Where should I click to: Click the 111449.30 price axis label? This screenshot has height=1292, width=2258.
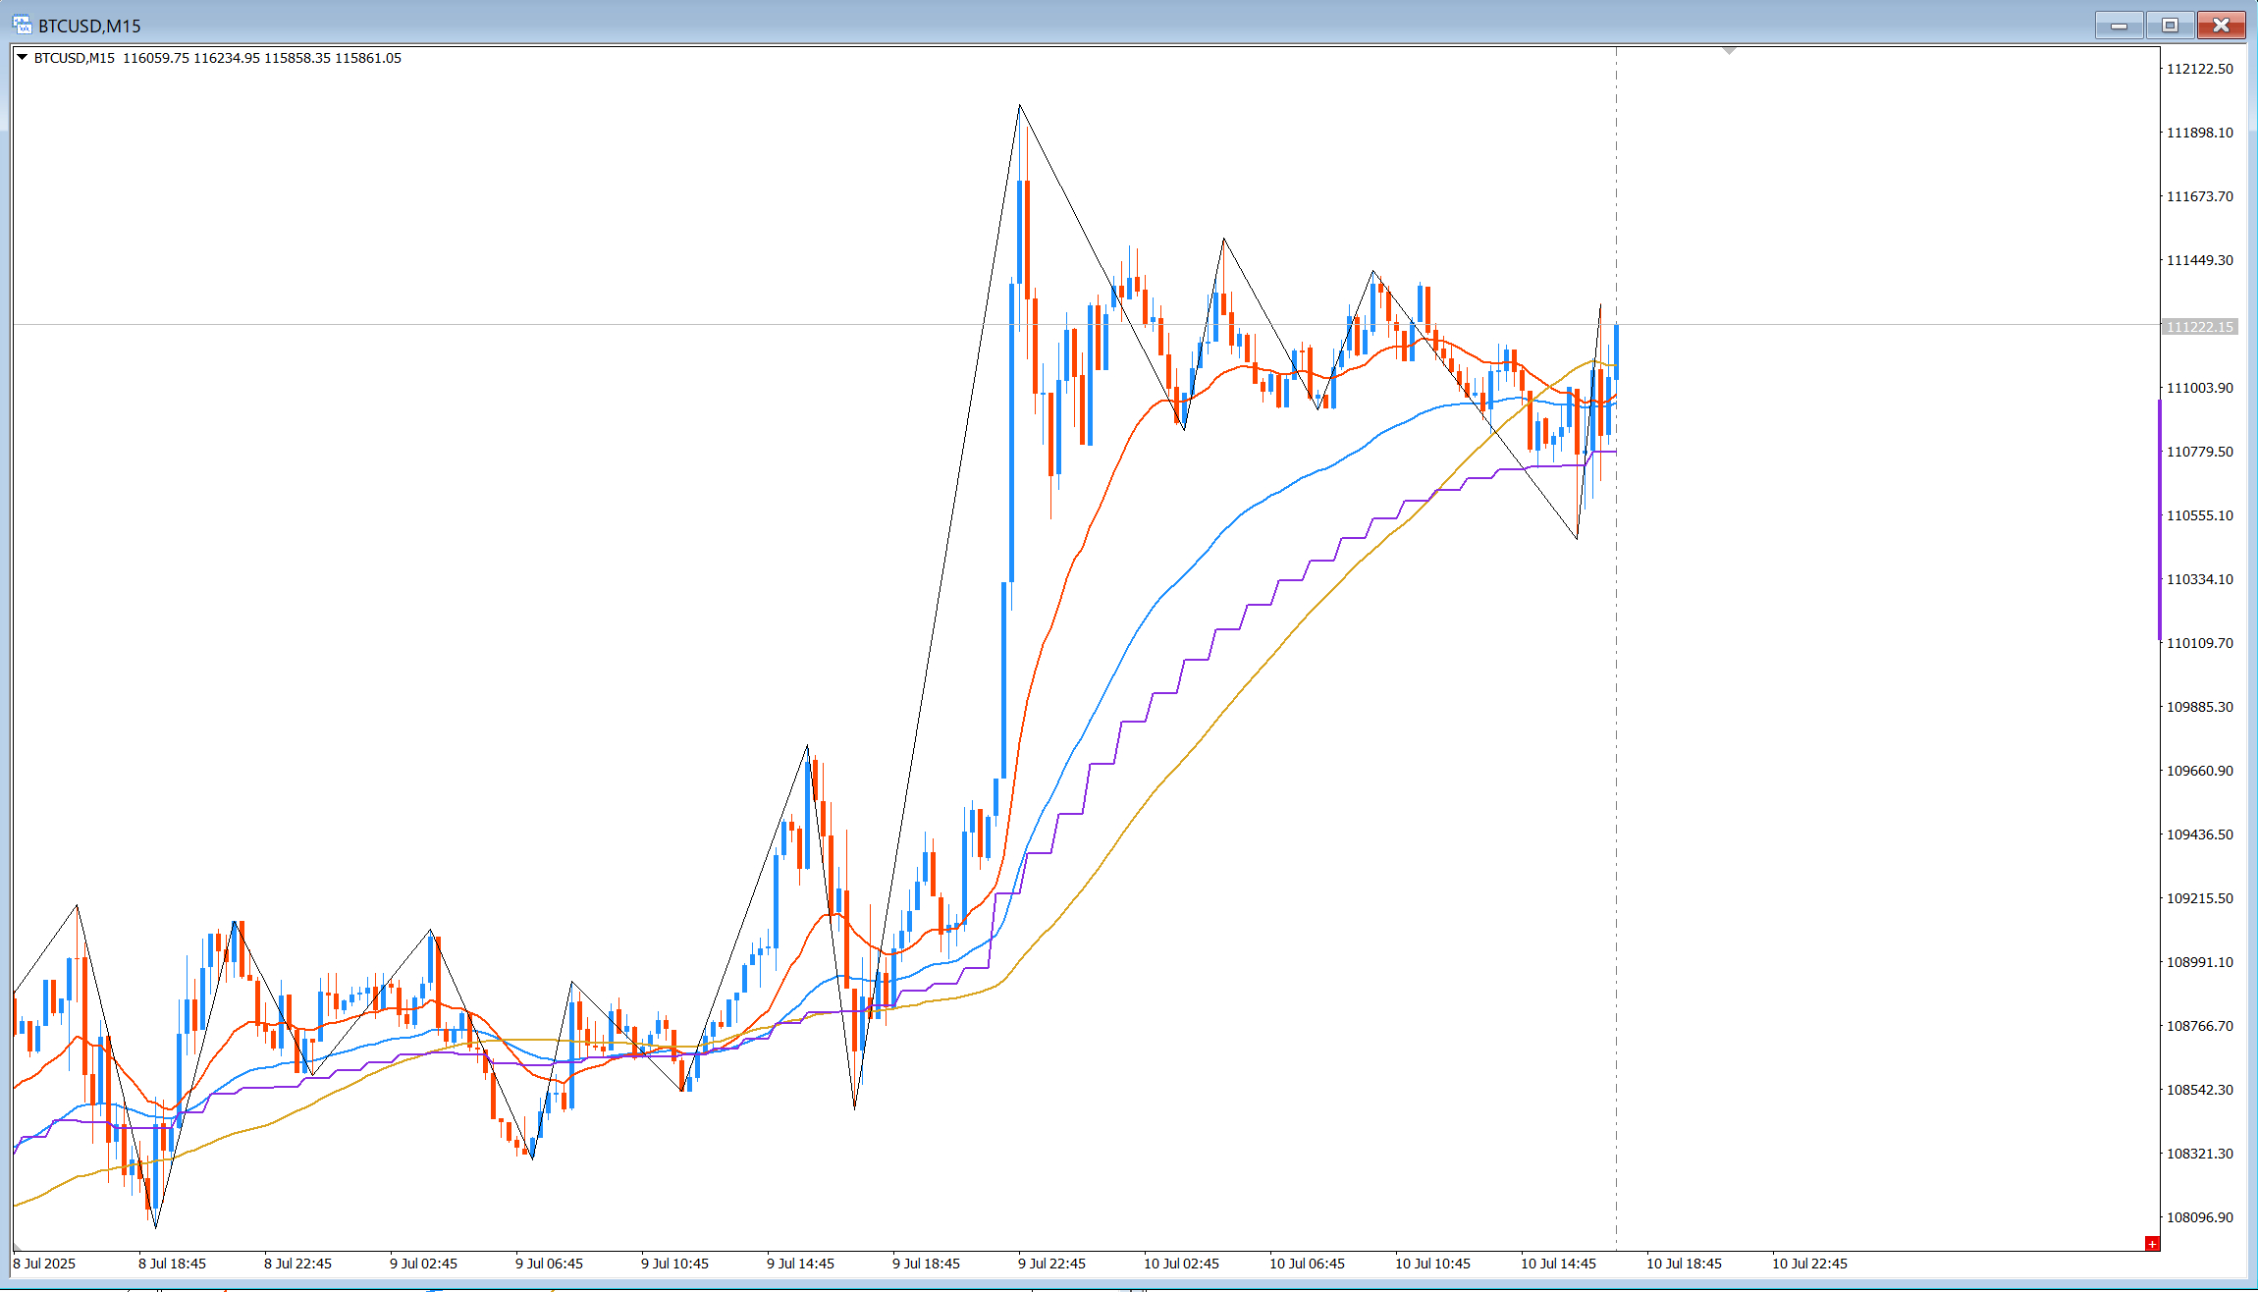pyautogui.click(x=2200, y=260)
